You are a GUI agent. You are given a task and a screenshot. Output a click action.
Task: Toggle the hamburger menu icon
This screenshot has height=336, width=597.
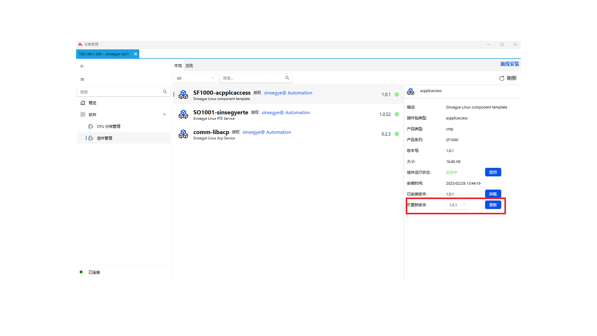click(x=82, y=79)
